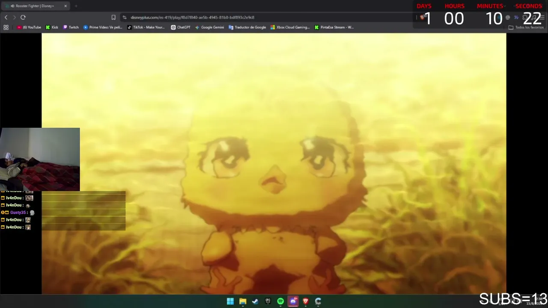The width and height of the screenshot is (548, 308).
Task: Open the C-shaped app icon on the taskbar
Action: [318, 301]
